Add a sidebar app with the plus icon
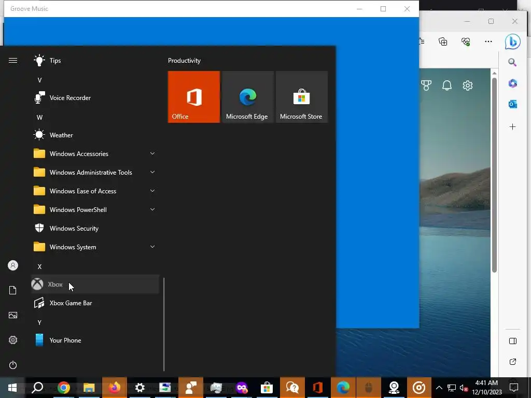 pyautogui.click(x=512, y=127)
